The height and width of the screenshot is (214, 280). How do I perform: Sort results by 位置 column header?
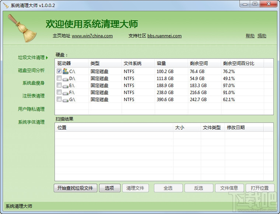coord(114,127)
